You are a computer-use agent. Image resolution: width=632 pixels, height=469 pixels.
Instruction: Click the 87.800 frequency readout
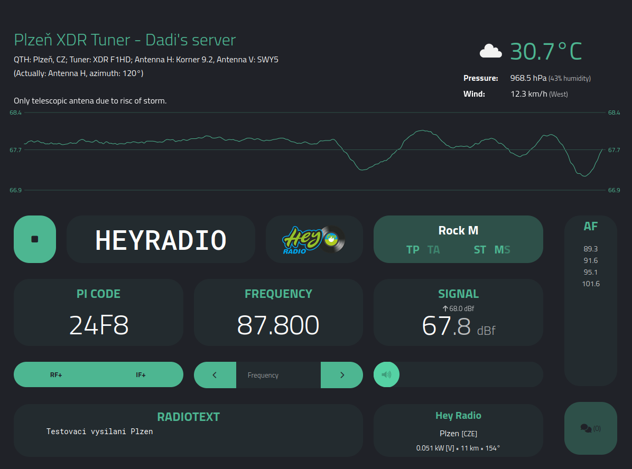tap(278, 325)
